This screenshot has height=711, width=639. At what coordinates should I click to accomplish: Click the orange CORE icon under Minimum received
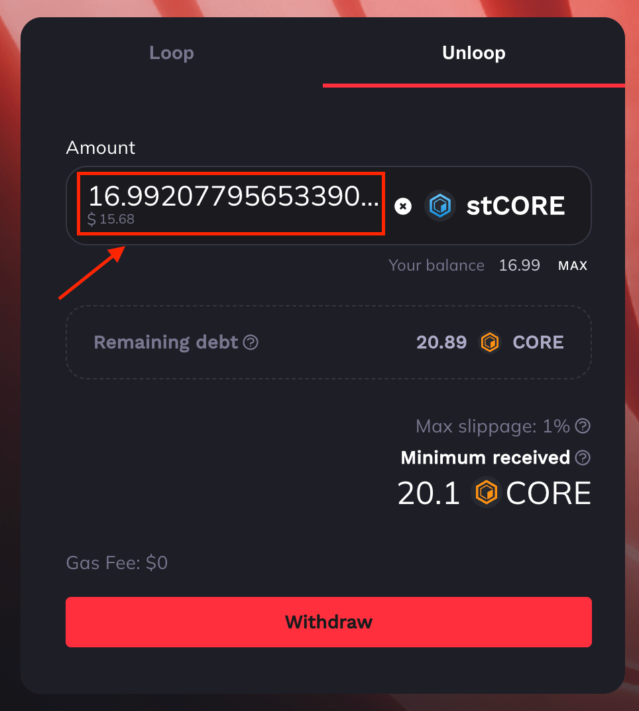pyautogui.click(x=487, y=492)
